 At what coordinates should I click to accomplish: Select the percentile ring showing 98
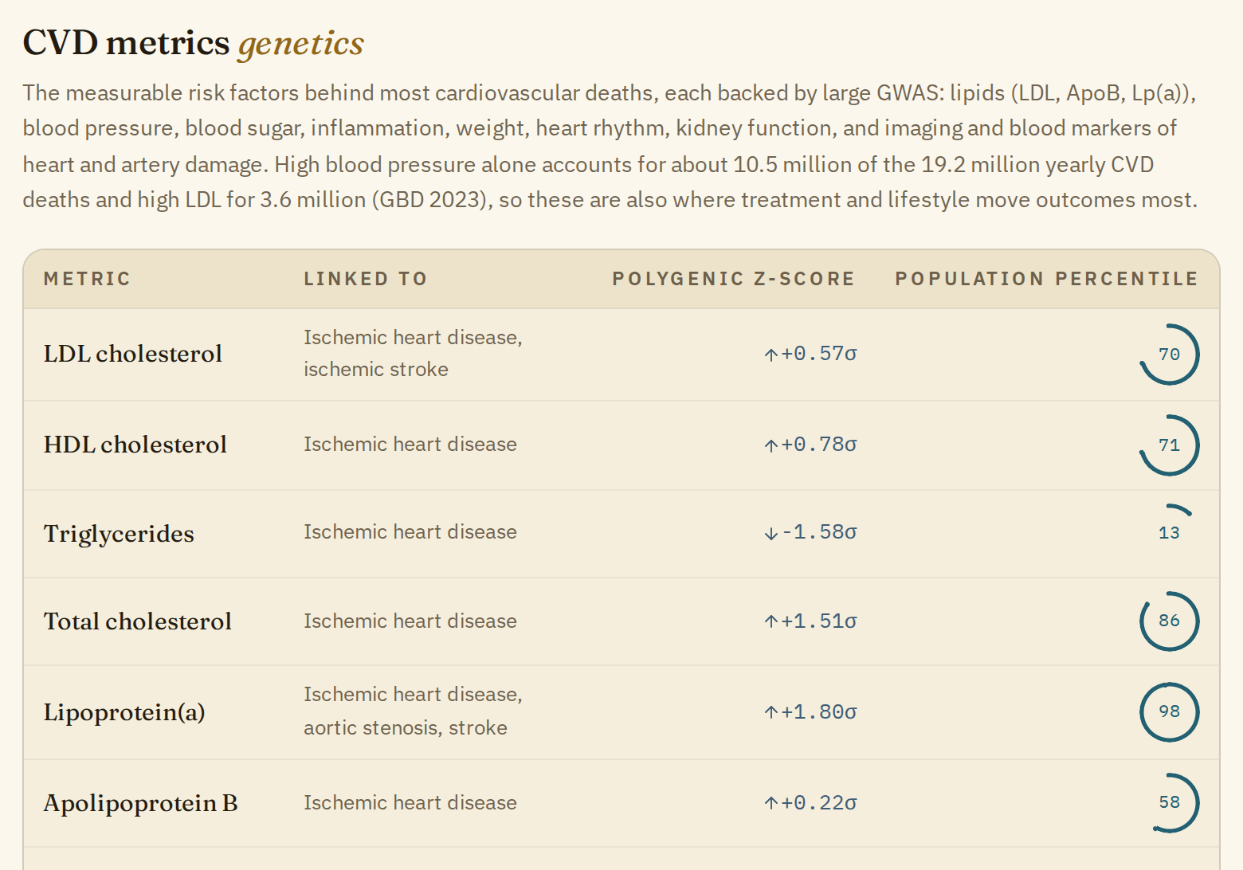point(1169,711)
